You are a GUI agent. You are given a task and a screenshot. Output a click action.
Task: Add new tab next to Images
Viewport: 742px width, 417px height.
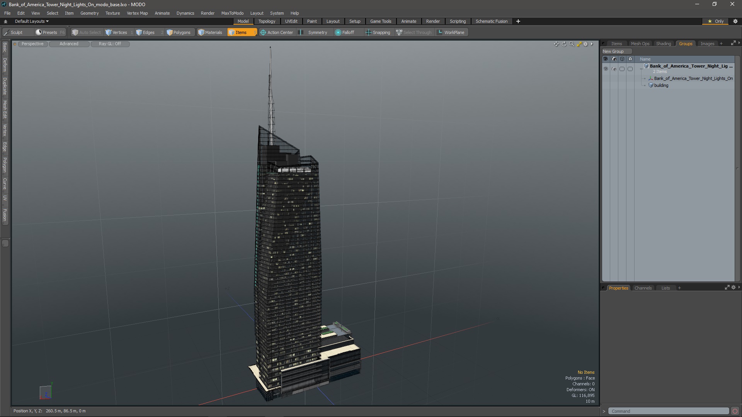[x=721, y=44]
